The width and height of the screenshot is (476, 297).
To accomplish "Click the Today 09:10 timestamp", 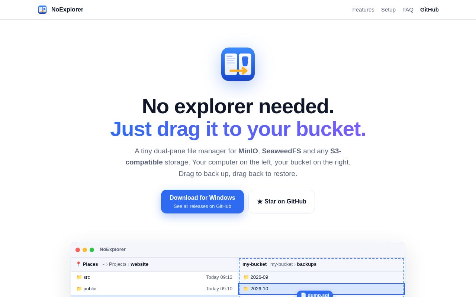I will pos(219,289).
